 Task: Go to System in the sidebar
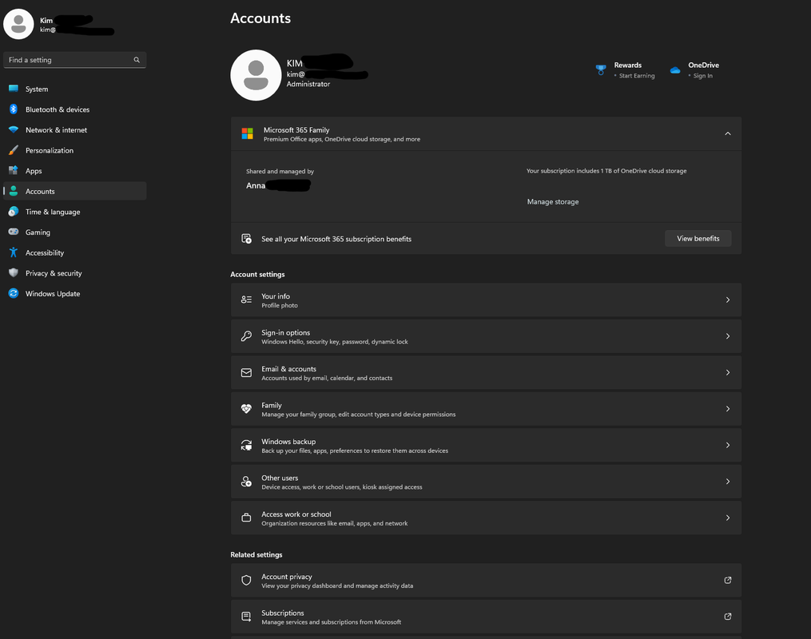click(75, 89)
